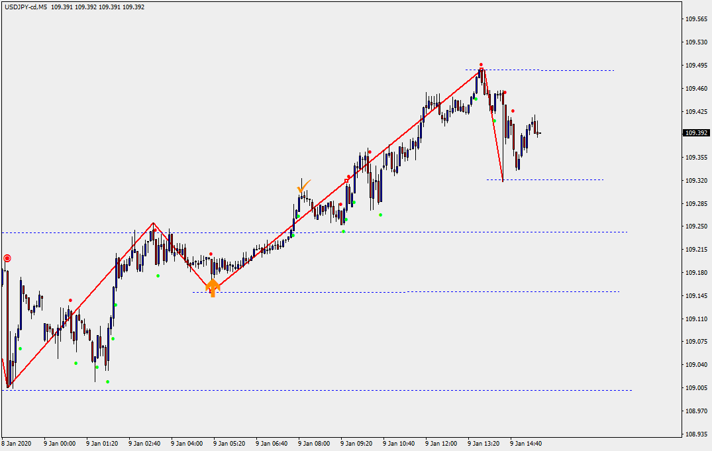Click the small red square on the trend line
The width and height of the screenshot is (712, 451).
(x=346, y=180)
